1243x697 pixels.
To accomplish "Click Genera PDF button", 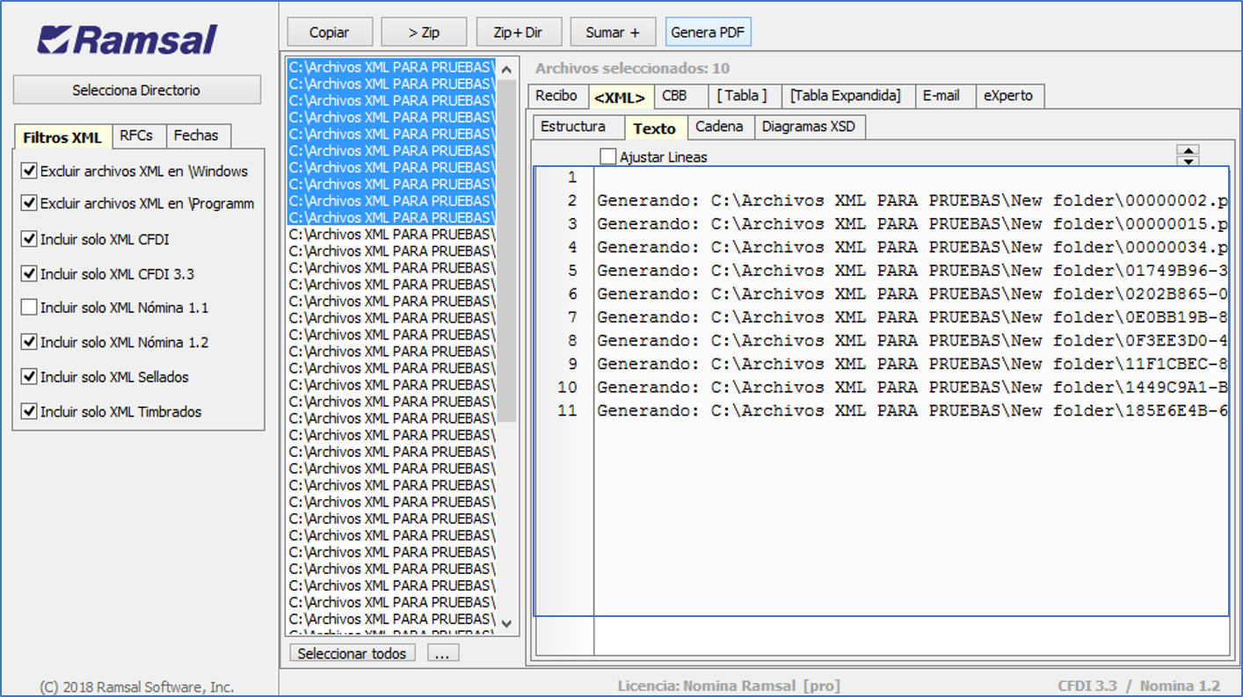I will coord(708,33).
